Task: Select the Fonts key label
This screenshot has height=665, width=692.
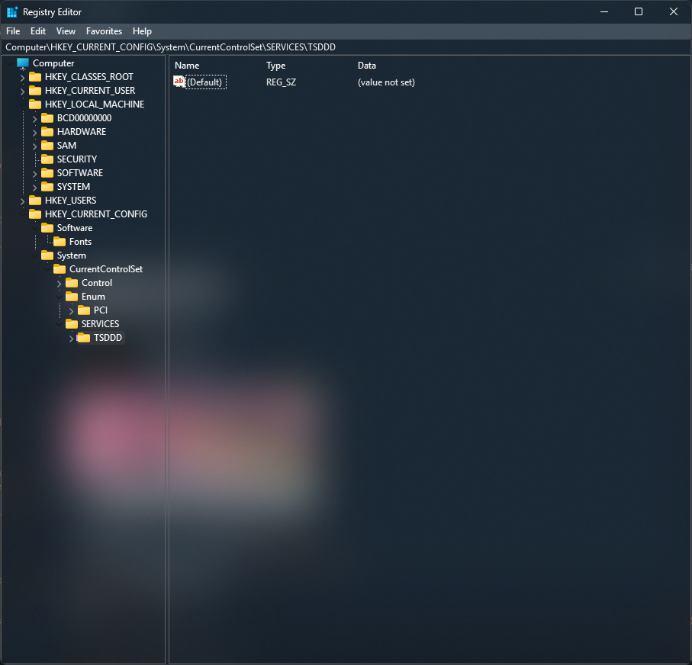Action: (80, 242)
